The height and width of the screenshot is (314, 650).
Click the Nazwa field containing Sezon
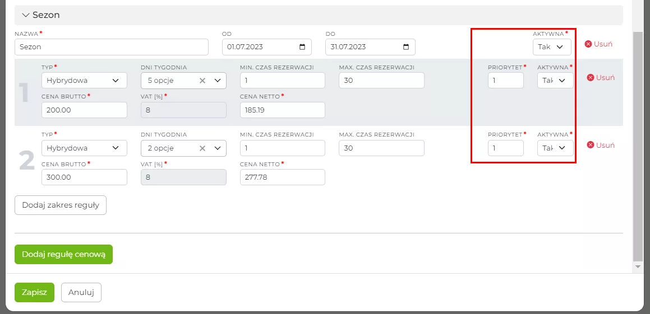click(111, 47)
